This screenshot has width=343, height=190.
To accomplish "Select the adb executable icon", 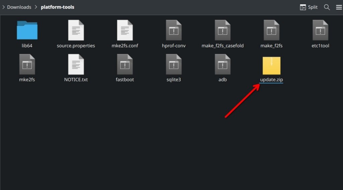I will click(222, 64).
